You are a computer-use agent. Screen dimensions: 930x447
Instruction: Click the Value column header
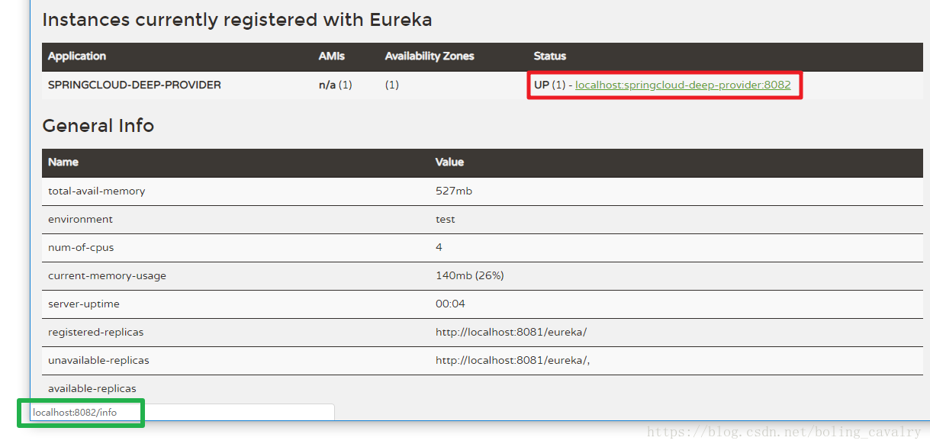pyautogui.click(x=449, y=162)
